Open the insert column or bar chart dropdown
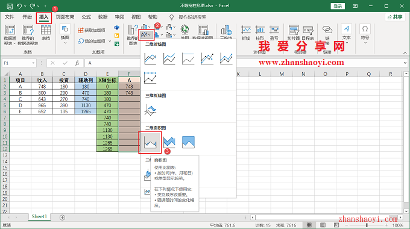Viewport: 410px width, 229px height. tap(146, 27)
